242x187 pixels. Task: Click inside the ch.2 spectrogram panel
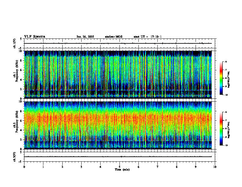(118, 125)
